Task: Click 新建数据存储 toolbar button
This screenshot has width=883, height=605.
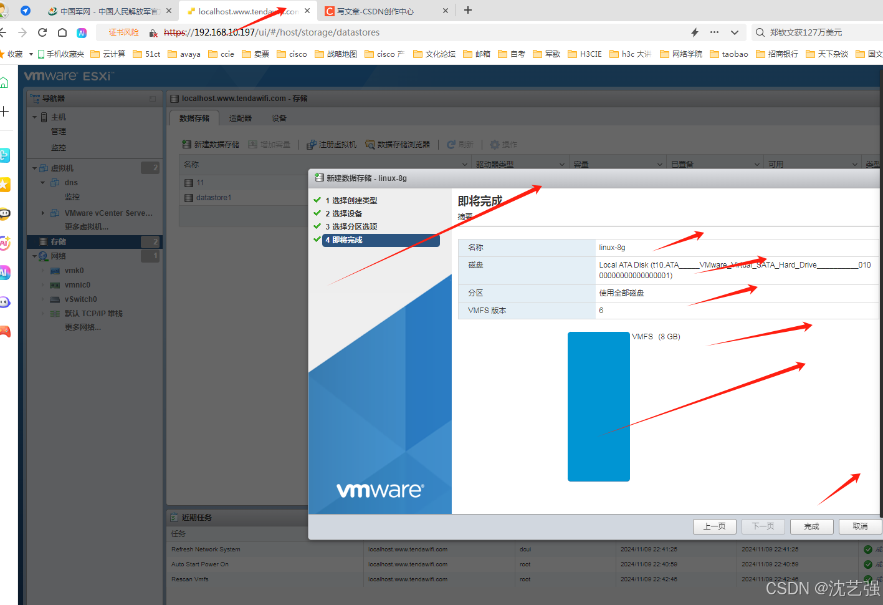Action: click(x=211, y=144)
